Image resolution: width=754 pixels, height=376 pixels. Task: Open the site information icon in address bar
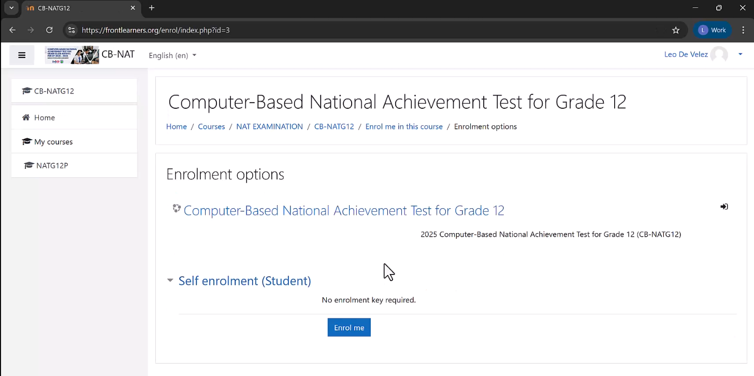pos(72,30)
